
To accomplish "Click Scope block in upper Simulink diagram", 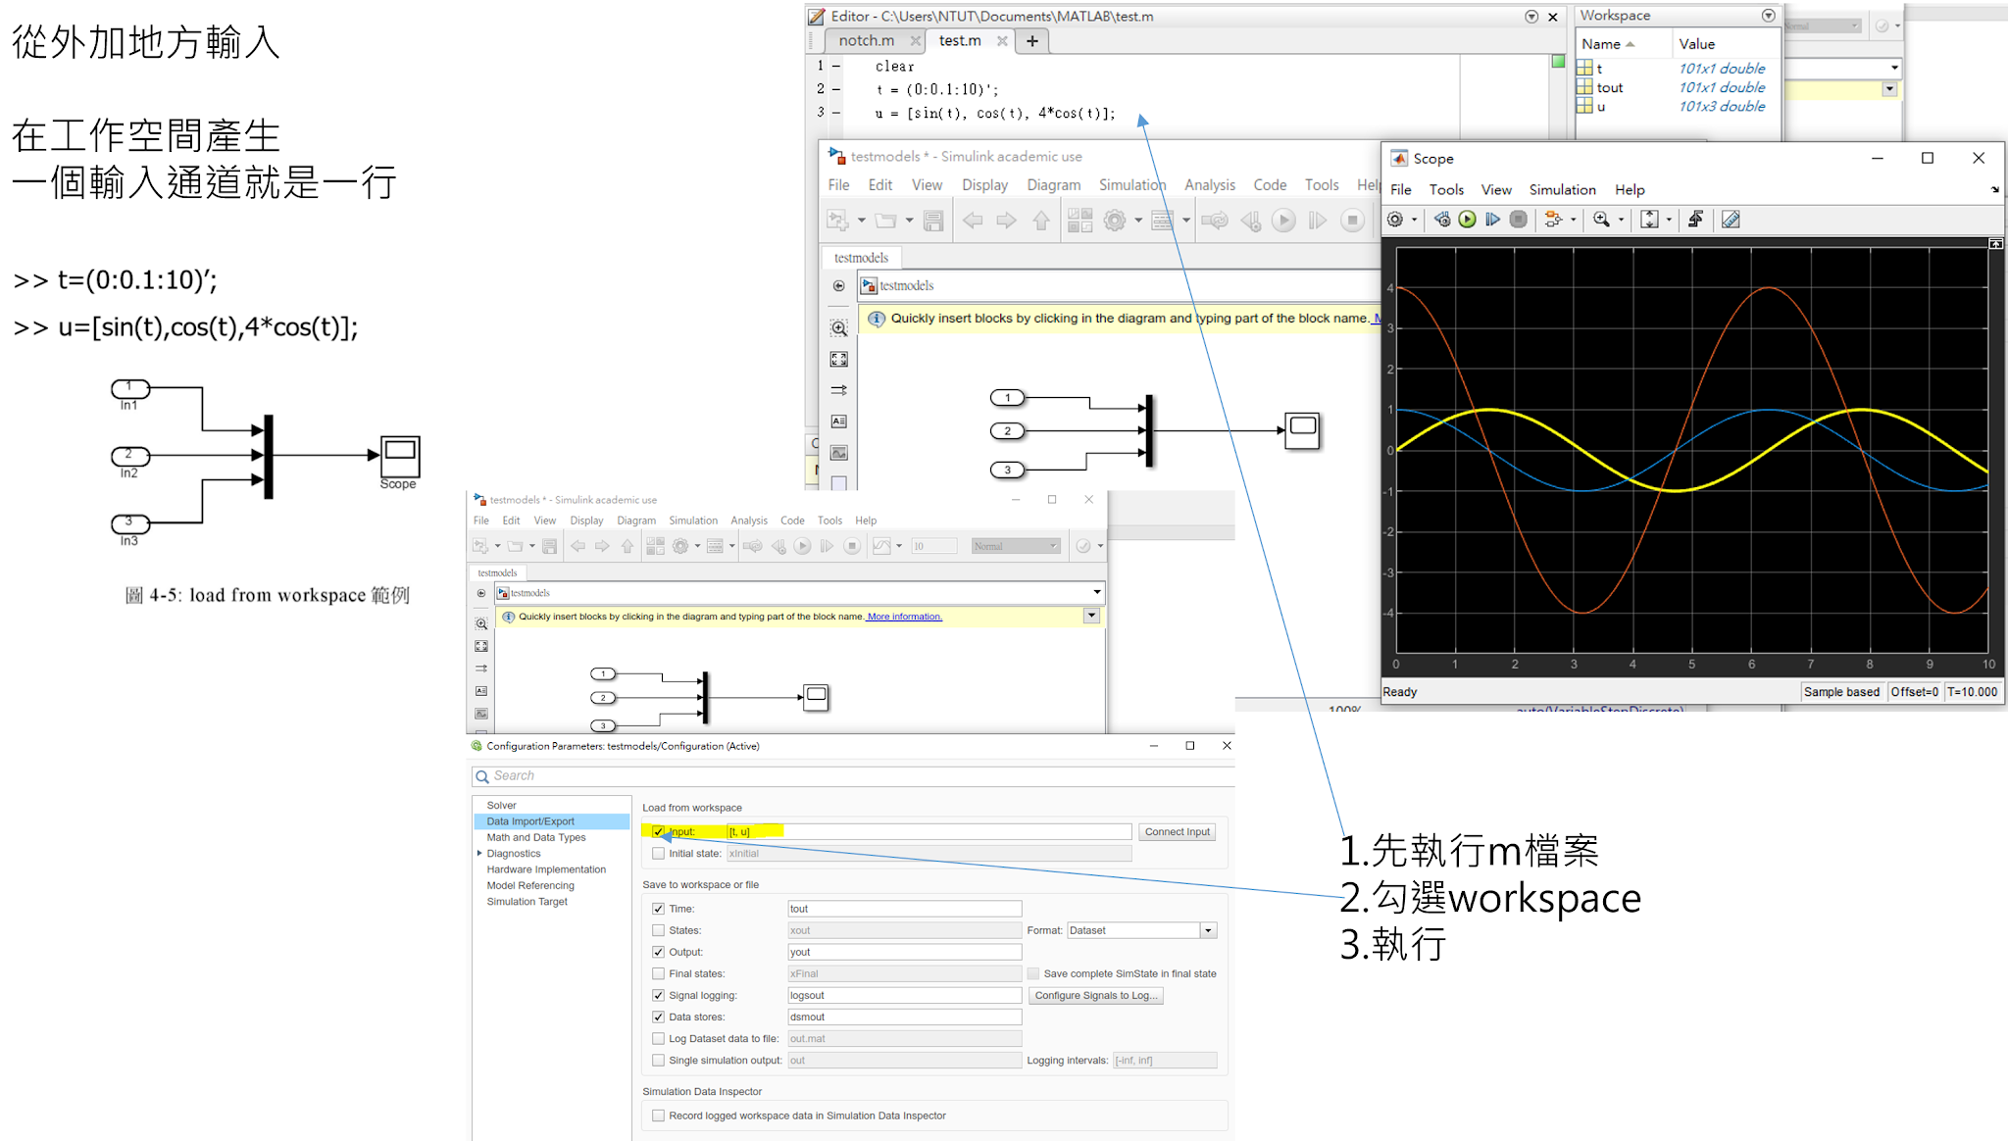I will point(1302,430).
